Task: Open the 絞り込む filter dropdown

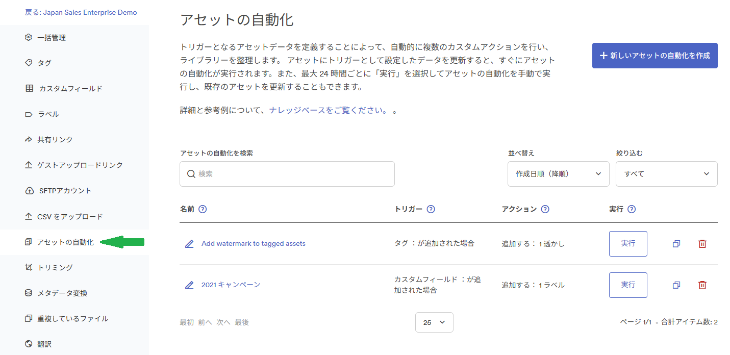Action: point(667,174)
